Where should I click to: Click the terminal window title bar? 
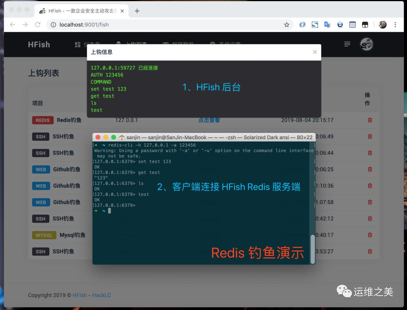click(204, 137)
